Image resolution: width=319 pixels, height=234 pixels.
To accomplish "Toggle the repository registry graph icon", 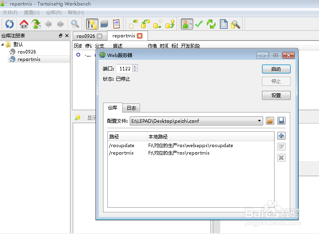I will coord(92,24).
